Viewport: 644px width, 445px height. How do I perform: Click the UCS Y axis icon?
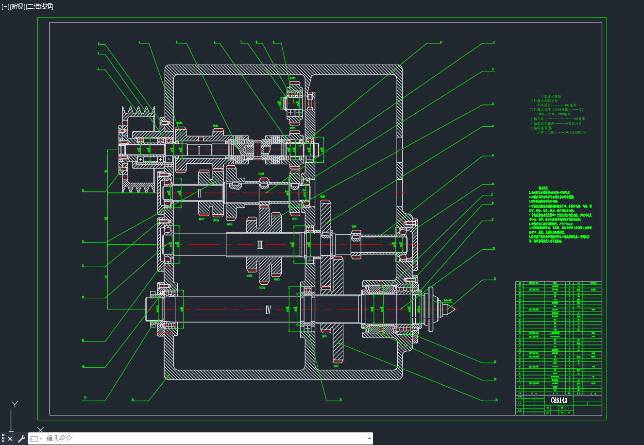tap(15, 404)
